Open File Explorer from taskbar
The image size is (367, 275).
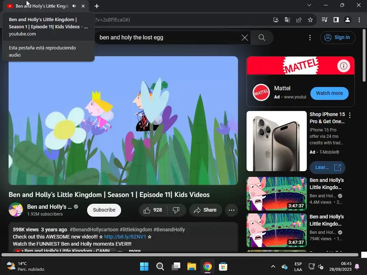click(191, 266)
